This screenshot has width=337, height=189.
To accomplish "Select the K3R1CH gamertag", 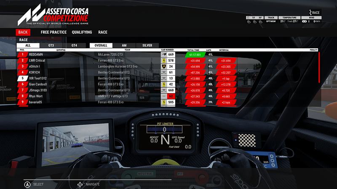I will pyautogui.click(x=35, y=72).
